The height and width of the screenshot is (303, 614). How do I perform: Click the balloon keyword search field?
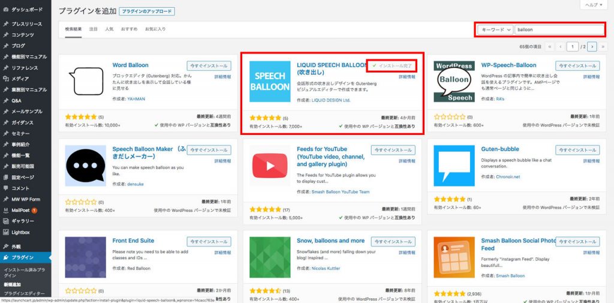559,30
